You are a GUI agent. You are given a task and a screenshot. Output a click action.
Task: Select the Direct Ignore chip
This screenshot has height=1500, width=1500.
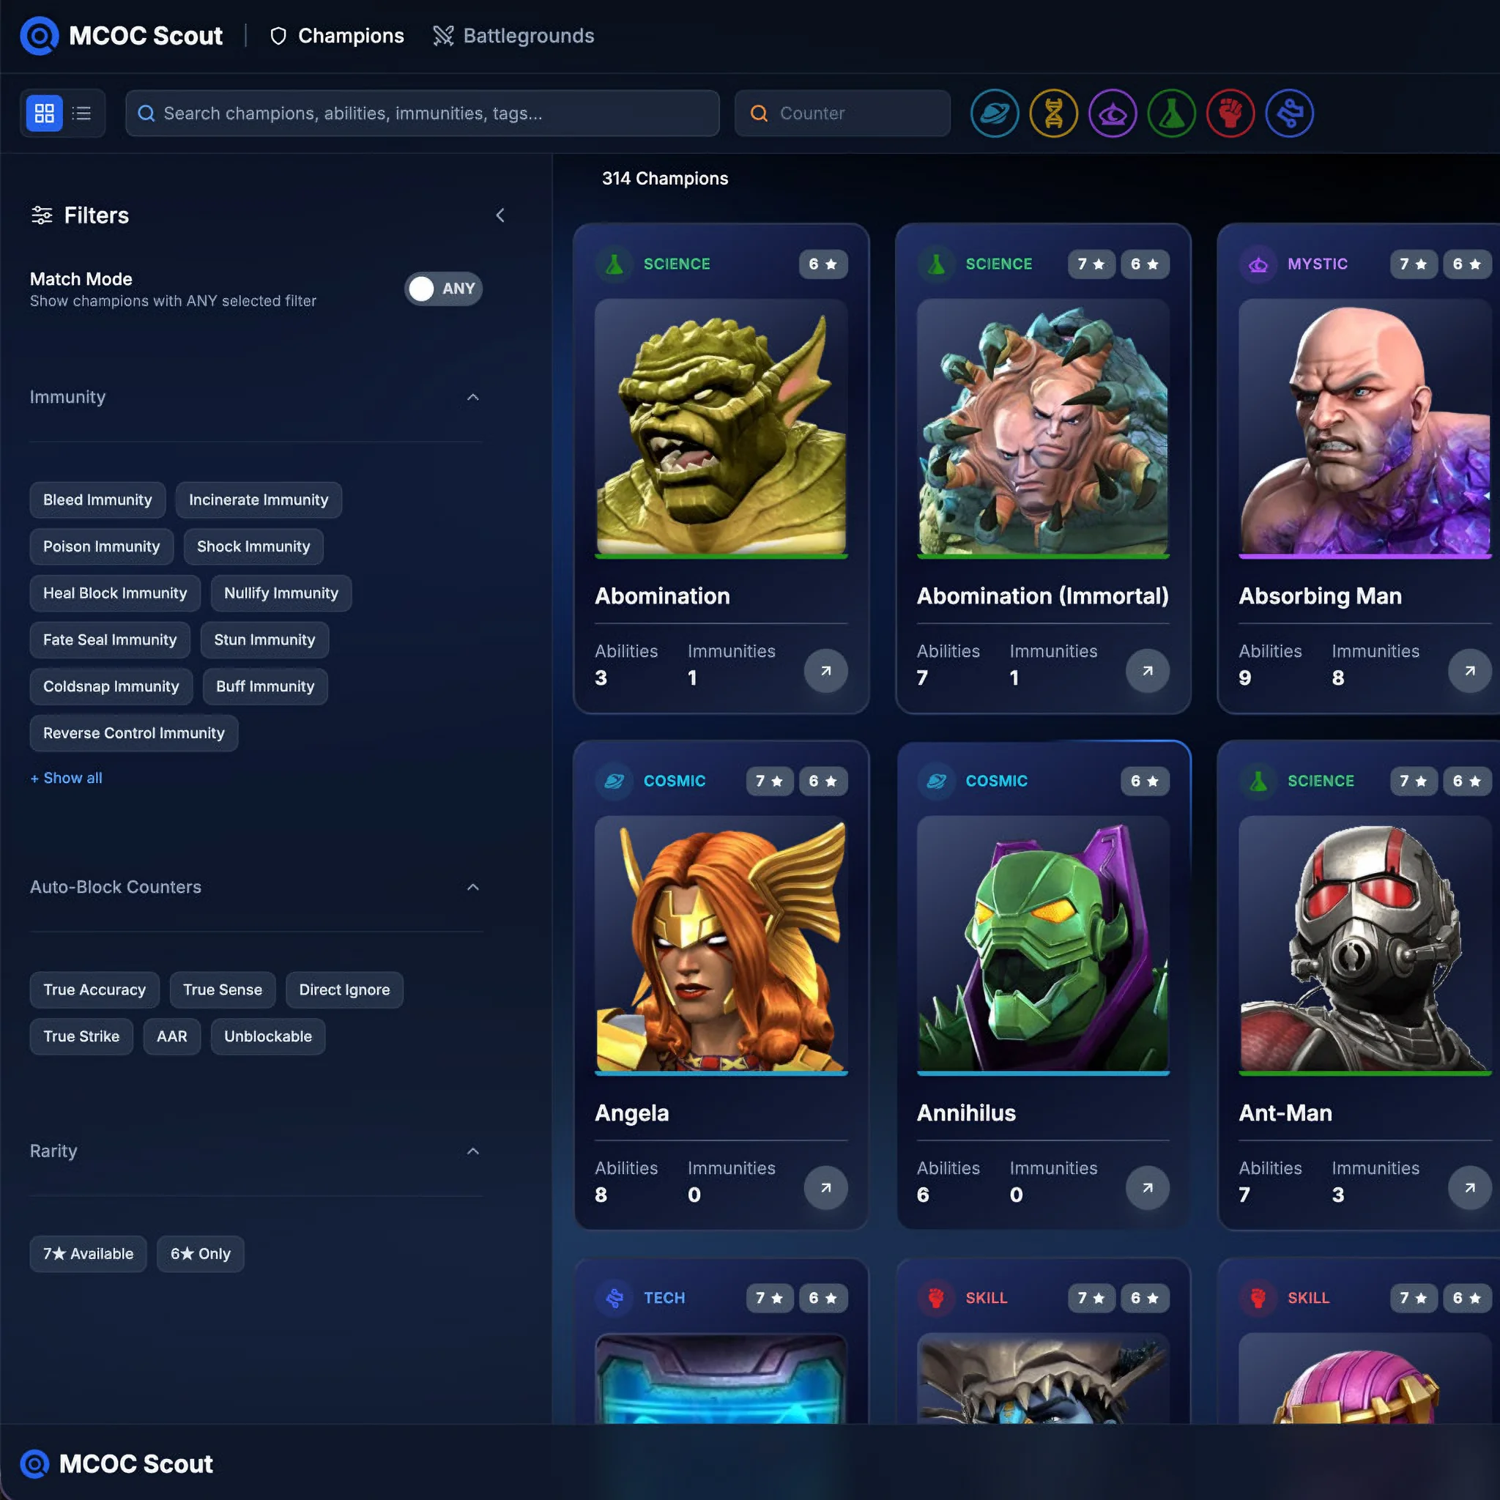[x=345, y=990]
